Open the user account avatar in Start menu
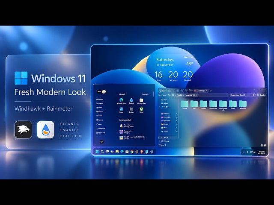The width and height of the screenshot is (274, 205). tap(104, 91)
